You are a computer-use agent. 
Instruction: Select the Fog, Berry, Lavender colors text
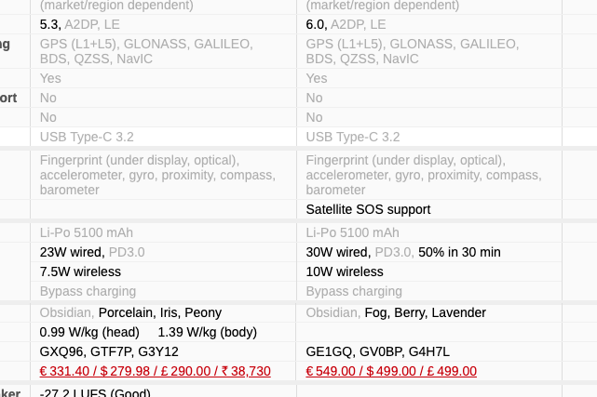(x=425, y=312)
